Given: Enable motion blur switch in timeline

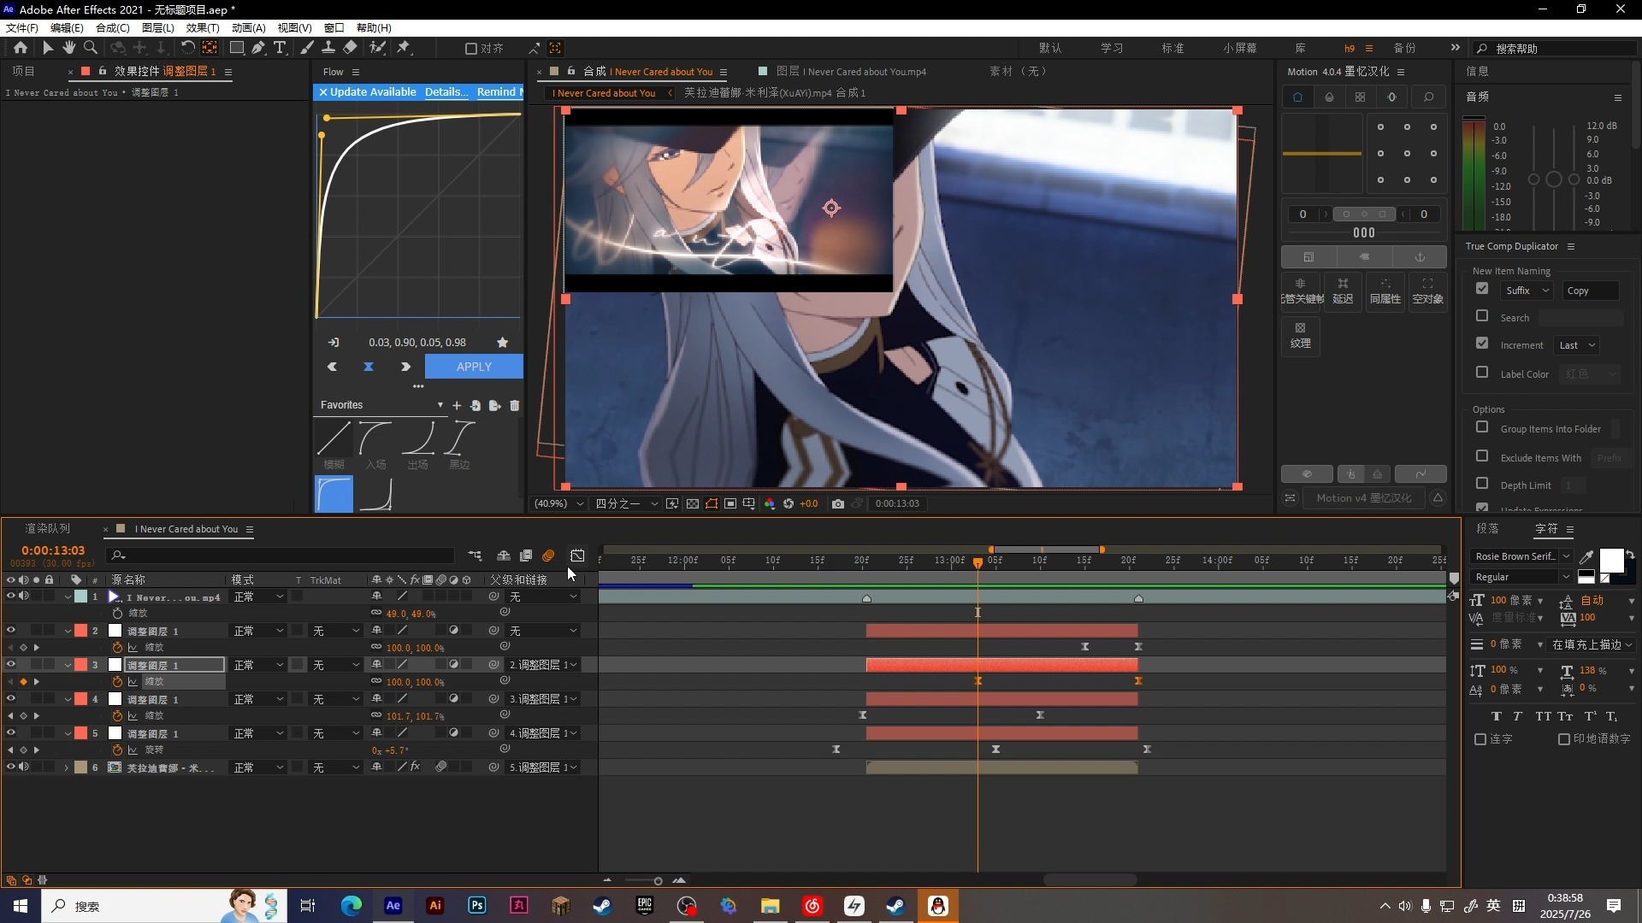Looking at the screenshot, I should 548,556.
